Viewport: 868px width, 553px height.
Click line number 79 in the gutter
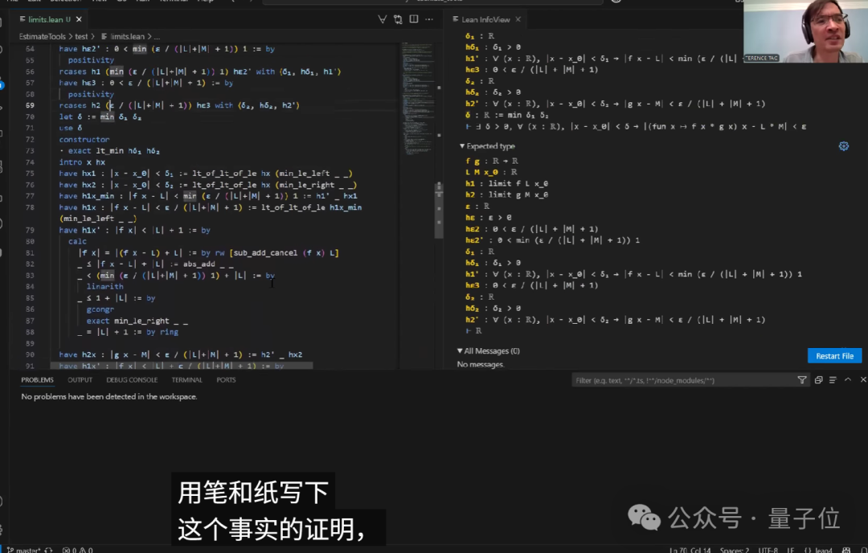point(30,230)
